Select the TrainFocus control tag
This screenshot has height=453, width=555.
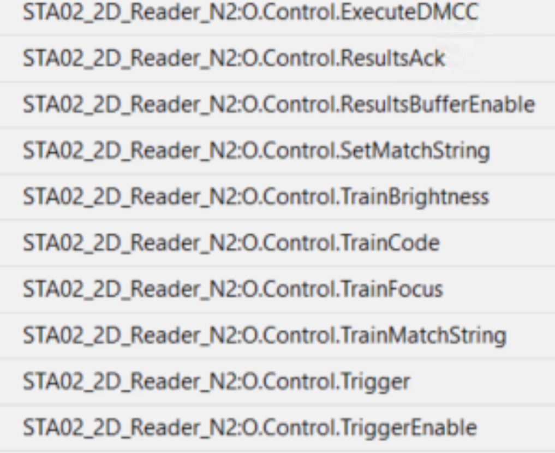(232, 289)
